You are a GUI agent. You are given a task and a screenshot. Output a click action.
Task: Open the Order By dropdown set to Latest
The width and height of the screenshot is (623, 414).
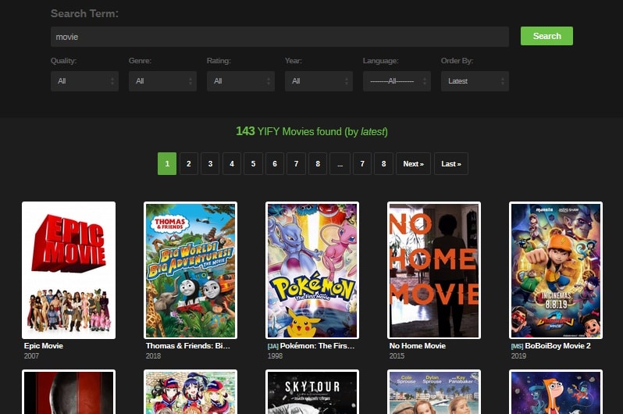(475, 81)
